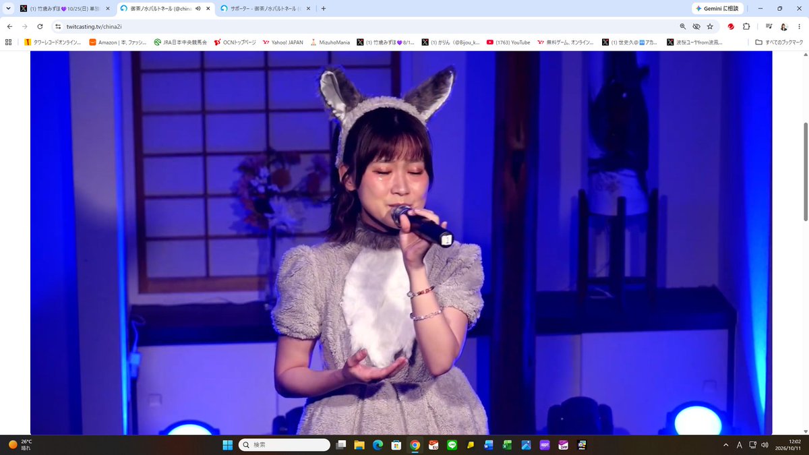Open JRA日本中央競馬会 bookmark
The height and width of the screenshot is (455, 809).
[x=180, y=42]
